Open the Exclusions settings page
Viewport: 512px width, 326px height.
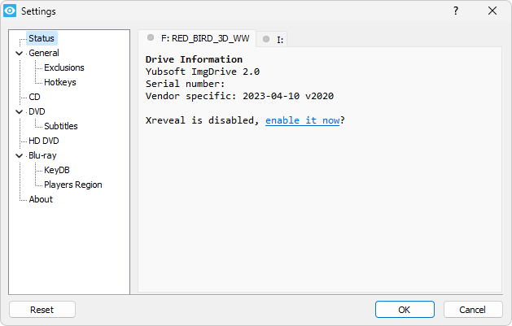64,67
